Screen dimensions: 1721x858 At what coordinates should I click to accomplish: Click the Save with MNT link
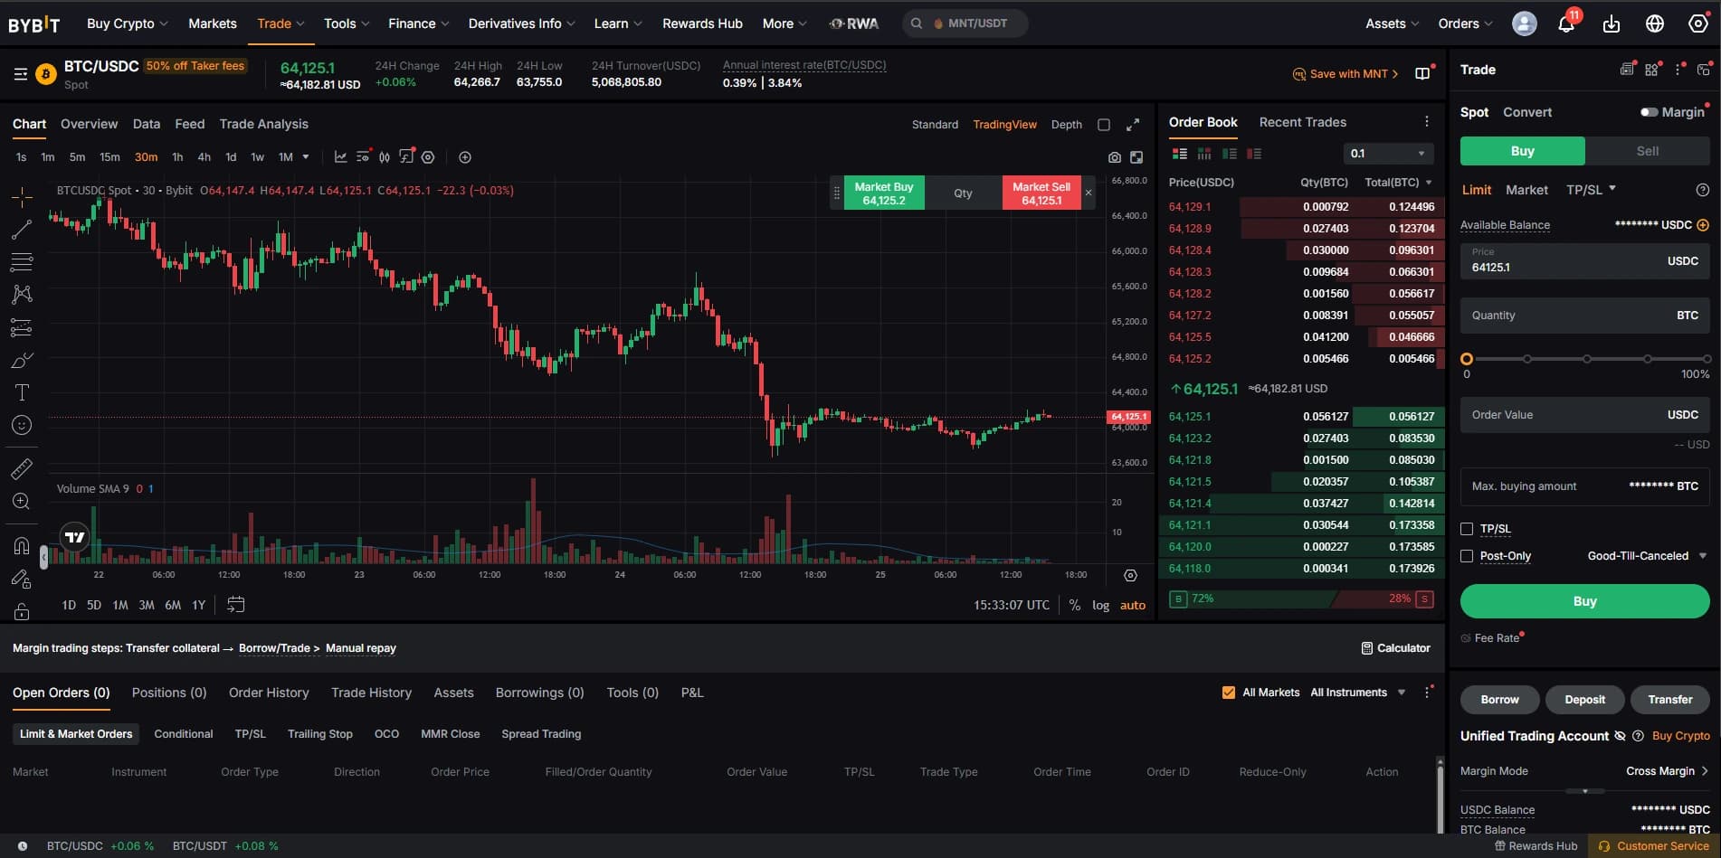[1345, 74]
